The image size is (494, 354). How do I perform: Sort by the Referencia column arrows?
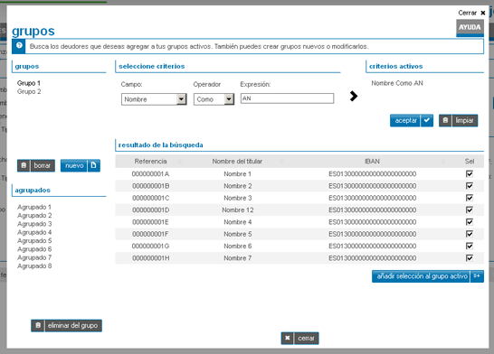tap(180, 162)
